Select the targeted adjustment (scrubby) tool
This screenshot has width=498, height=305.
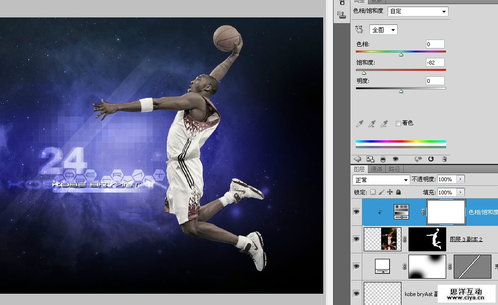point(359,29)
